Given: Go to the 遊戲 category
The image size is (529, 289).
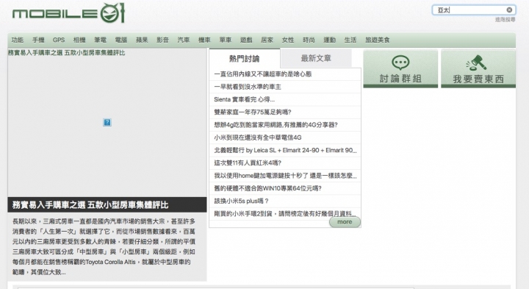Looking at the screenshot, I should pos(246,40).
